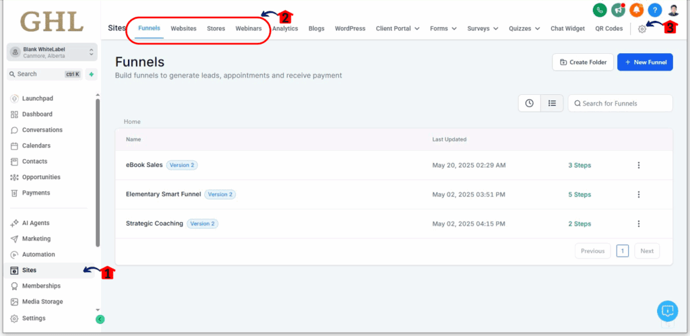Screen dimensions: 690x336
Task: Collapse sidebar with green arrow button
Action: click(x=100, y=319)
